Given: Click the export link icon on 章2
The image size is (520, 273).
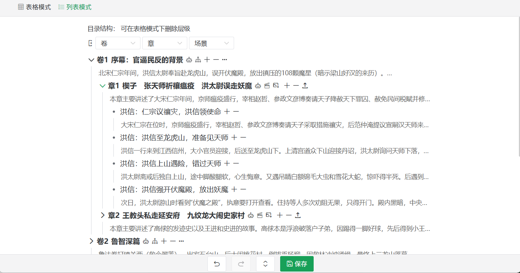Looking at the screenshot, I should coord(269,215).
